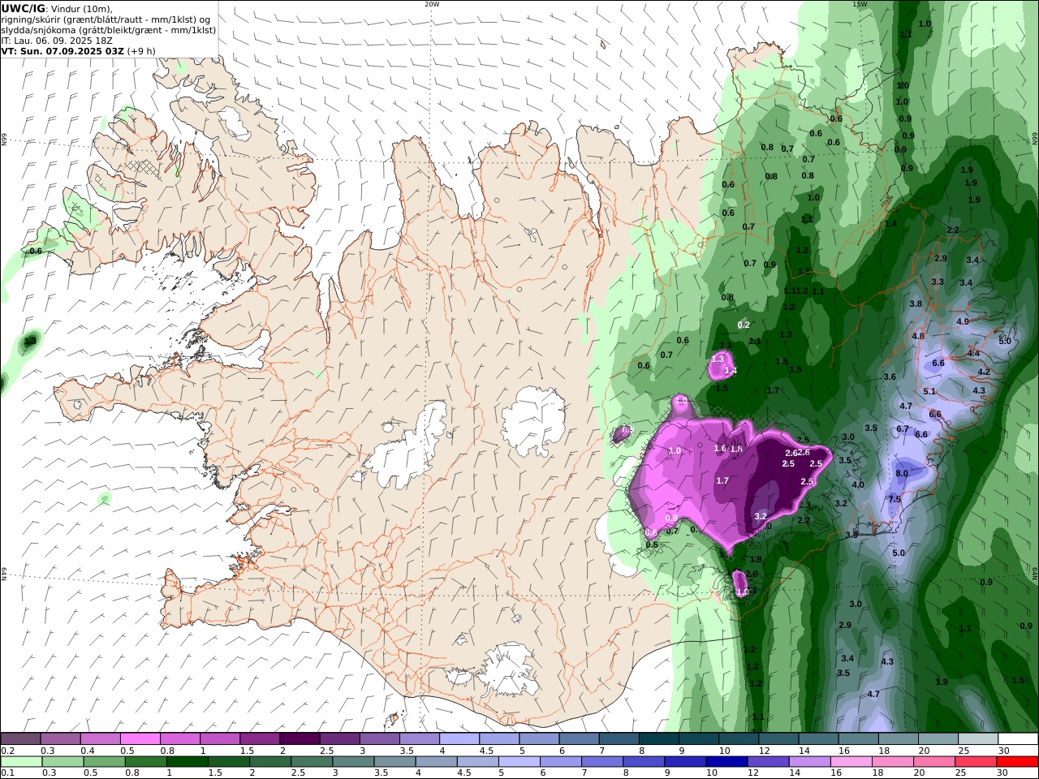Click the UWC/IG title text
1039x779 pixels.
[x=24, y=8]
